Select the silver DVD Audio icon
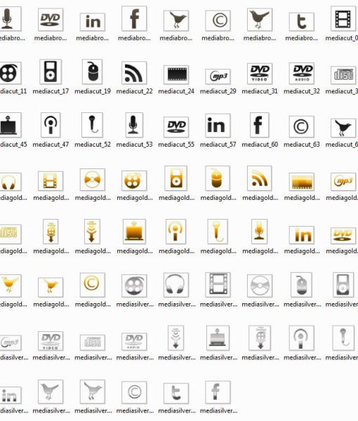 [x=134, y=342]
